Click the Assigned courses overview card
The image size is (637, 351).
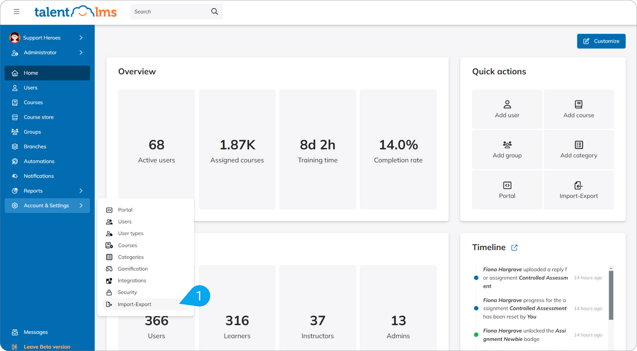(237, 149)
